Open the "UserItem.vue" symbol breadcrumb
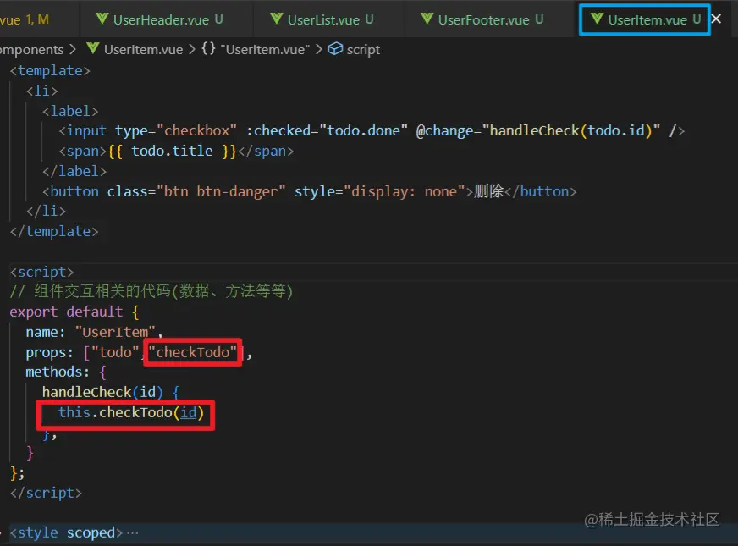Viewport: 738px width, 546px height. click(265, 49)
